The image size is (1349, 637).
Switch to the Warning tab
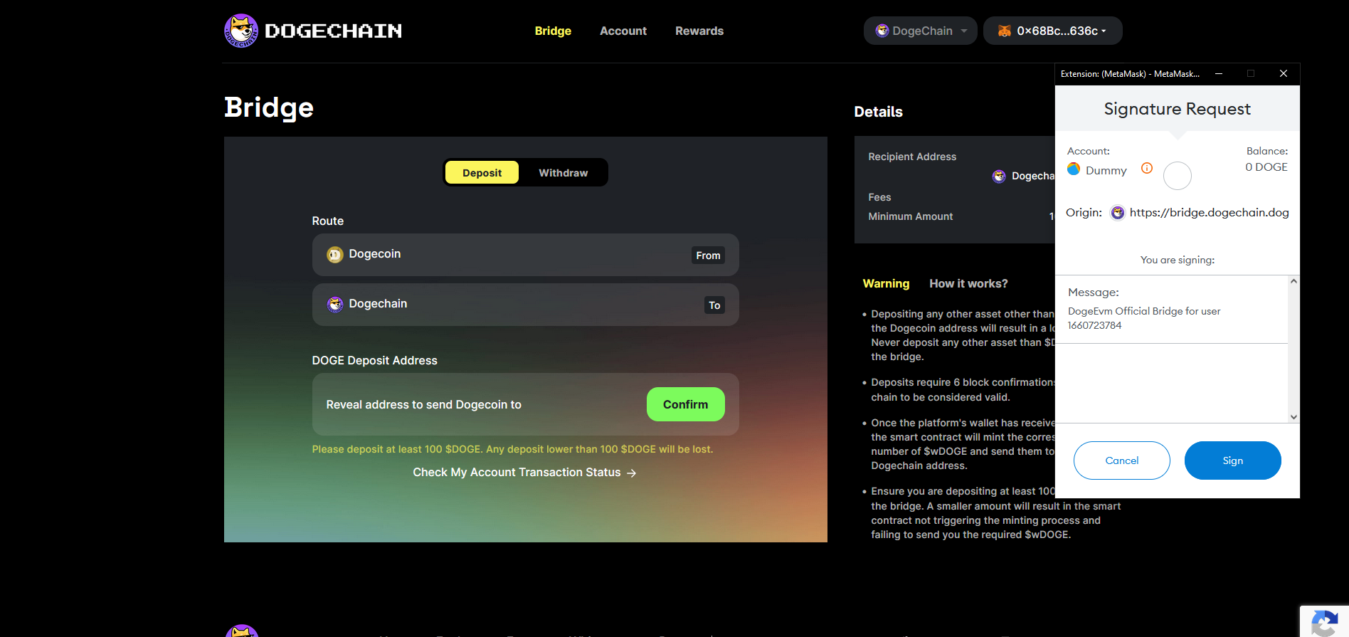pos(886,283)
